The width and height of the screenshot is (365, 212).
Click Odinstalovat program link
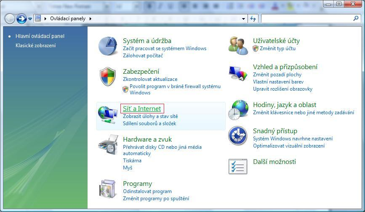[147, 191]
